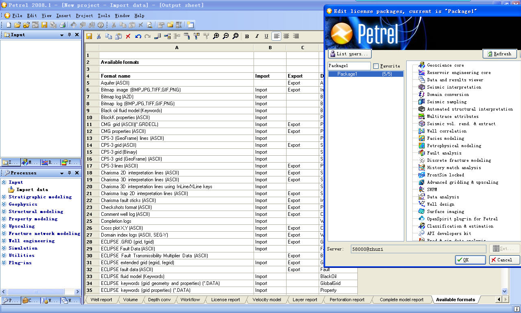Open the File menu
521x313 pixels.
point(17,15)
